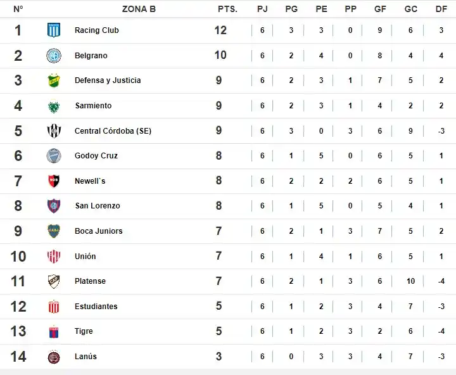Screen dimensions: 456x375
Task: Click the Belgrano team crest
Action: [x=54, y=56]
